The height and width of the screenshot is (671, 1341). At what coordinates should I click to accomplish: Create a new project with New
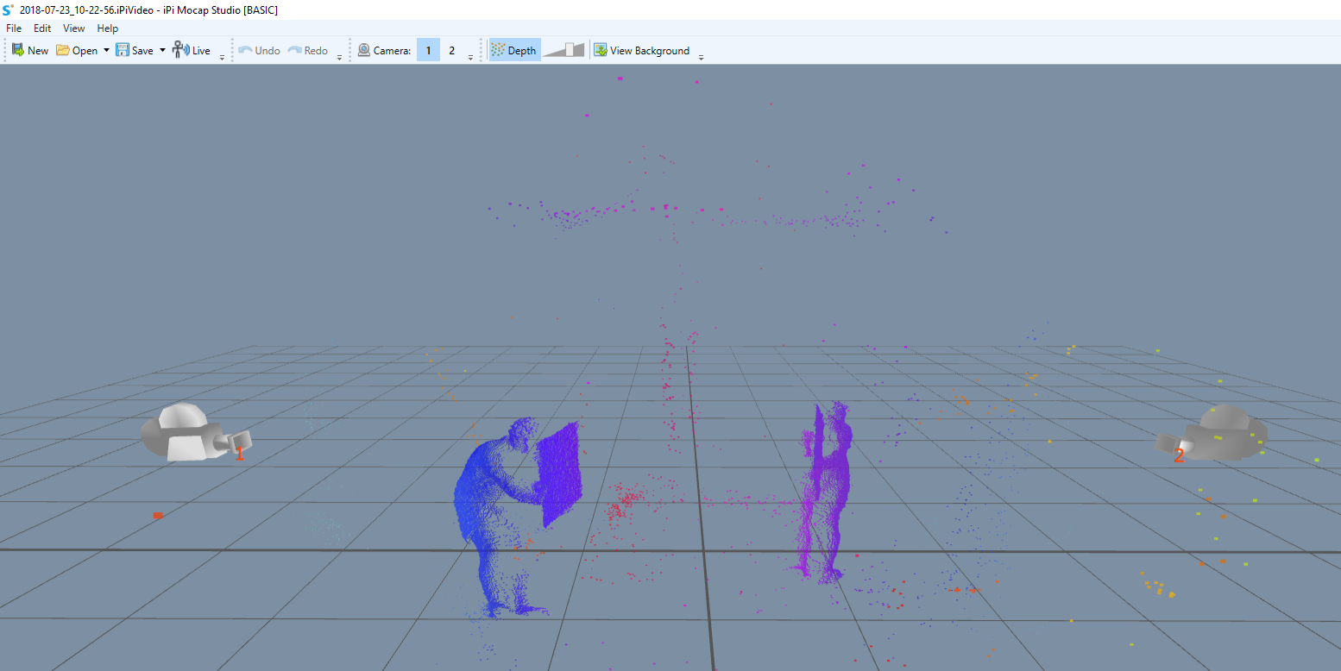pyautogui.click(x=29, y=50)
